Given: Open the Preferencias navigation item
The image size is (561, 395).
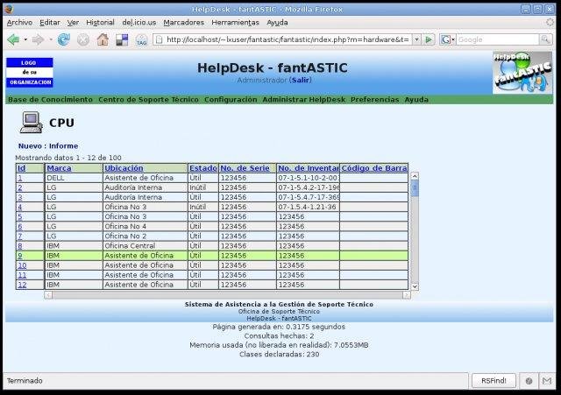Looking at the screenshot, I should [374, 100].
